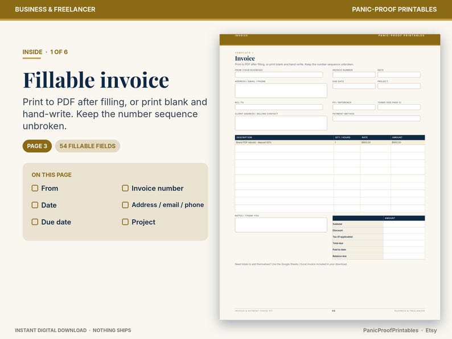Click the Payment Method input field
The image size is (452, 339).
376,118
